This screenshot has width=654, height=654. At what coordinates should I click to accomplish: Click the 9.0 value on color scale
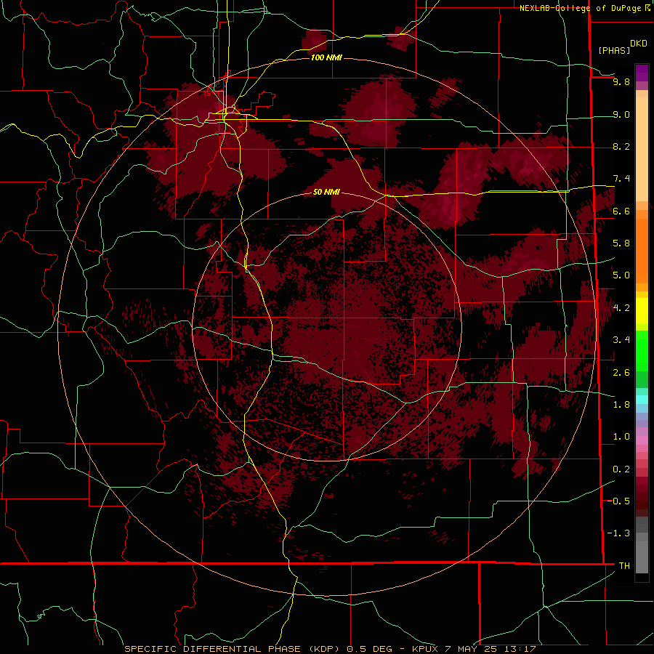[621, 114]
